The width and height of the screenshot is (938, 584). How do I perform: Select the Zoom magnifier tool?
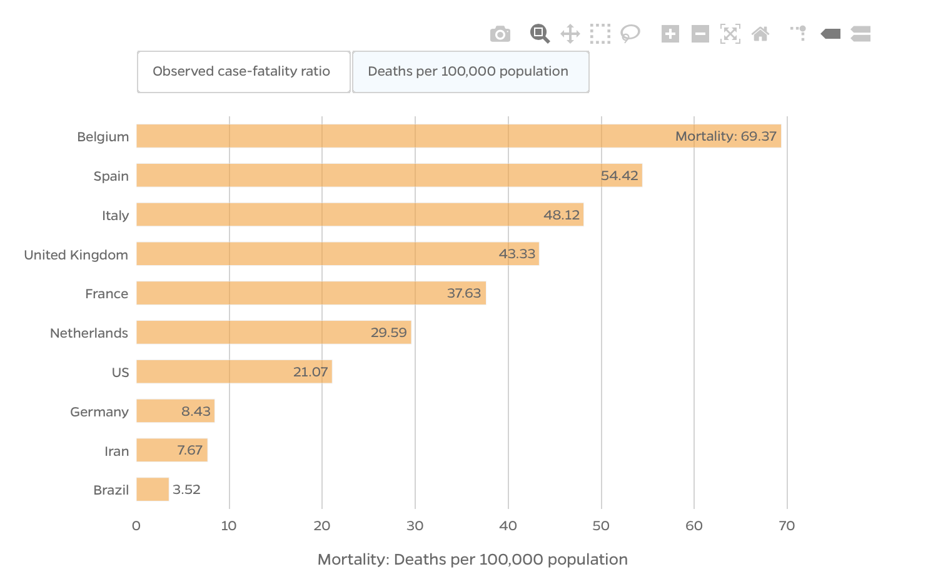[539, 34]
